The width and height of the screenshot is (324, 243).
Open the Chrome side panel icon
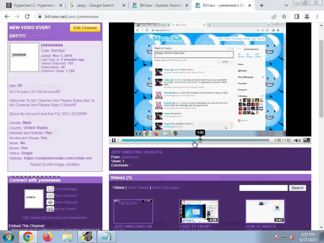click(297, 16)
